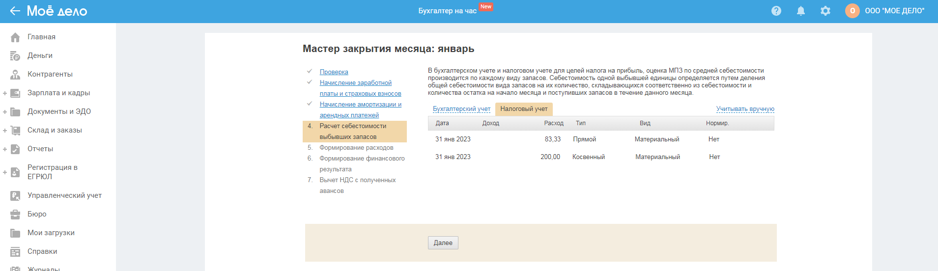Screen dimensions: 938x271
Task: Click step 7 Вычет НДС с полученных авансов
Action: pos(358,186)
